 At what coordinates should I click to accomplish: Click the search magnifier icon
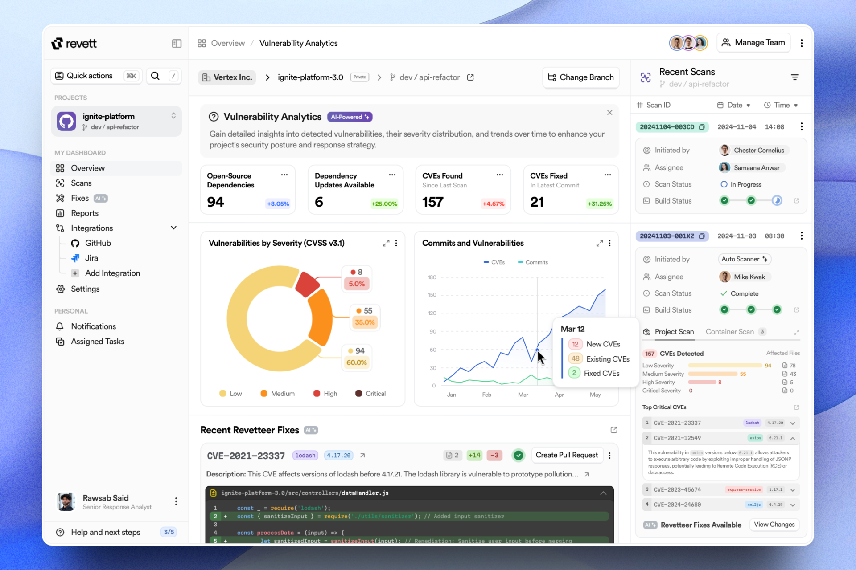(x=155, y=76)
